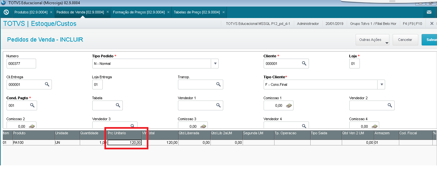Click the Tp. Operacao column header
Viewport: 437px width, 169px height.
tap(292, 135)
